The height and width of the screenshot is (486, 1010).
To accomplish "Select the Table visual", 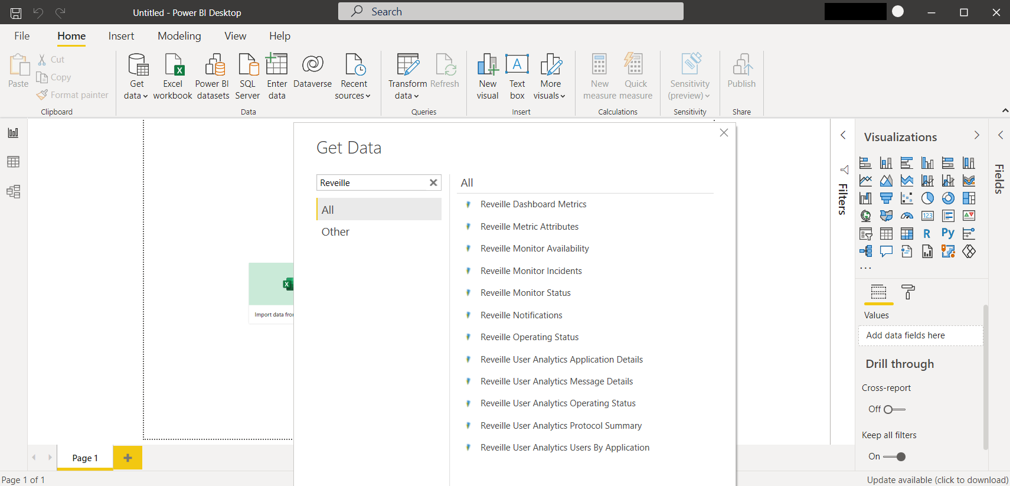I will pyautogui.click(x=886, y=234).
